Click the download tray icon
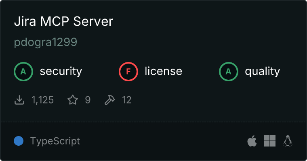Image resolution: width=307 pixels, height=161 pixels. [19, 100]
